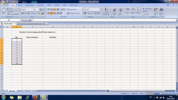
Task: Open Sort & Filter options
Action: pyautogui.click(x=156, y=11)
